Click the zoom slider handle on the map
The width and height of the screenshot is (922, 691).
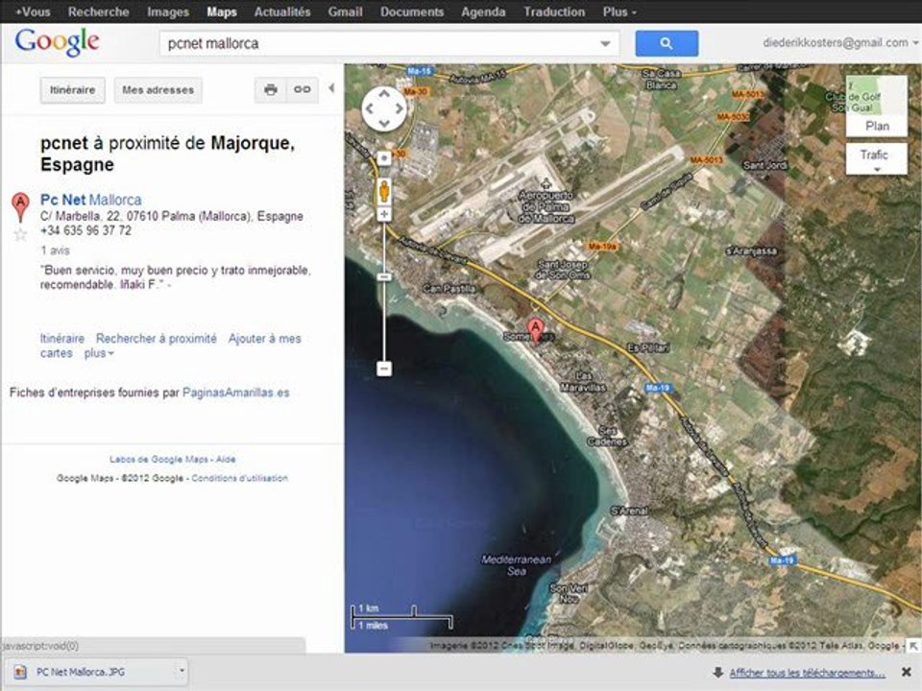(x=383, y=276)
